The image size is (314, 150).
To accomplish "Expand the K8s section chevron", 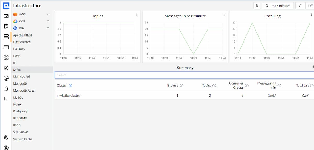I will tap(48, 28).
